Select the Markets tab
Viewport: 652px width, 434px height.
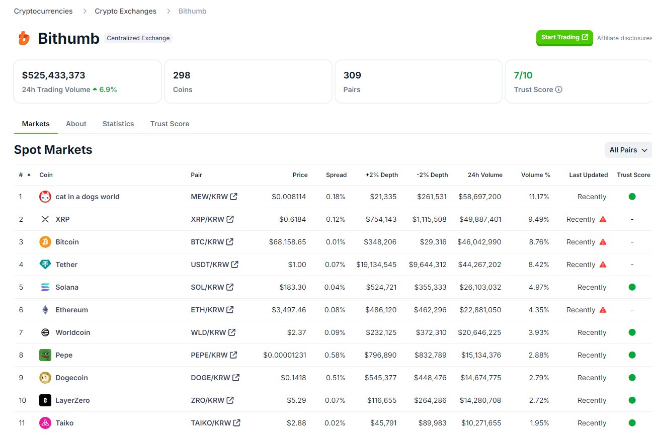(x=36, y=124)
